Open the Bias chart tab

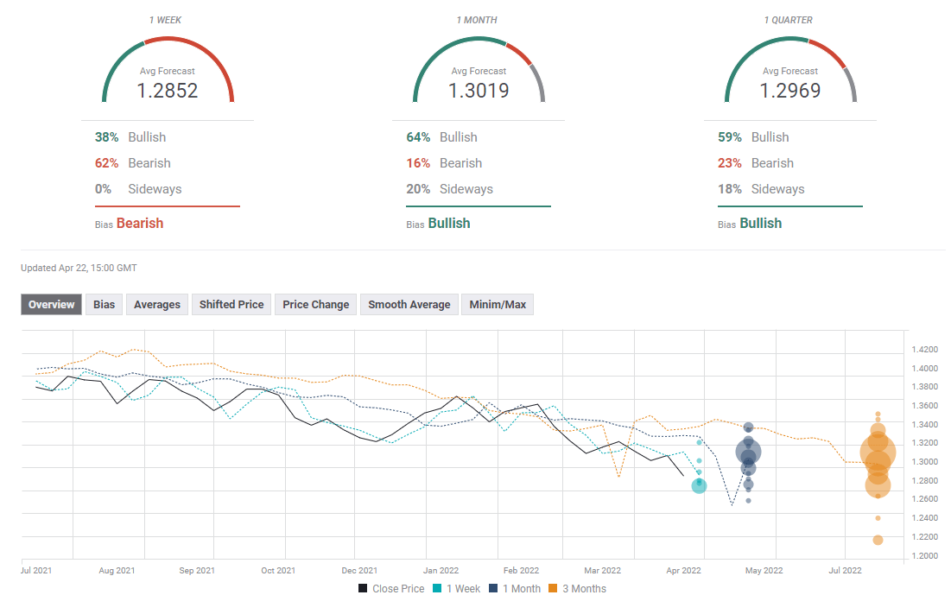(x=104, y=304)
